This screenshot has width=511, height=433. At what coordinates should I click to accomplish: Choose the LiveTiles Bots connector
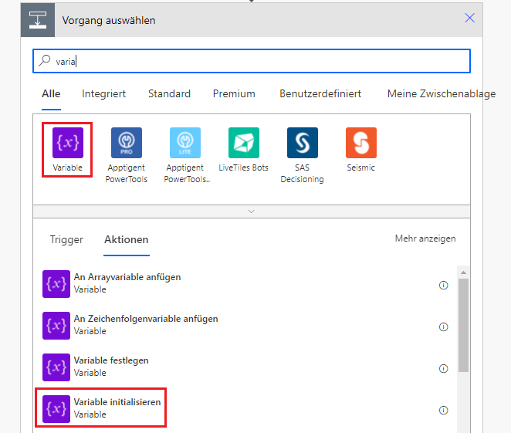click(244, 143)
